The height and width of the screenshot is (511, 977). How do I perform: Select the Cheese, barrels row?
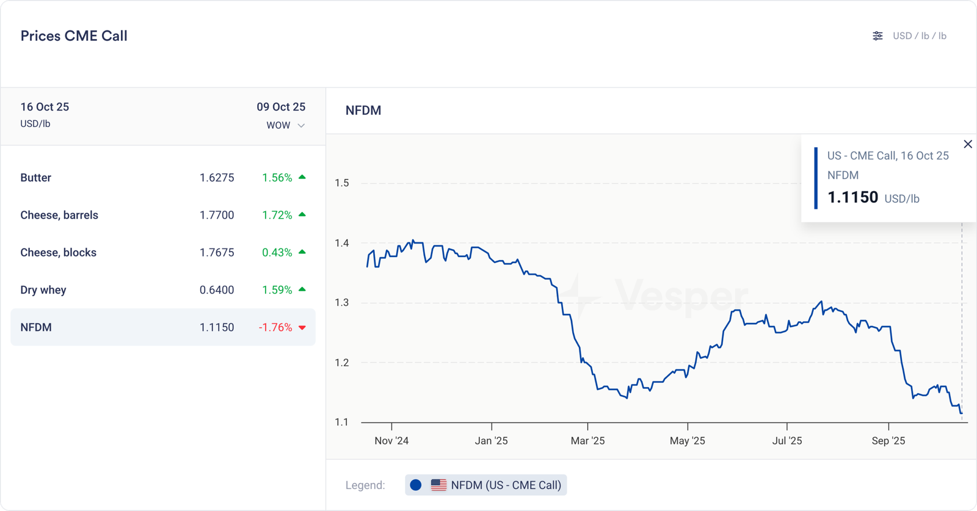click(x=162, y=215)
